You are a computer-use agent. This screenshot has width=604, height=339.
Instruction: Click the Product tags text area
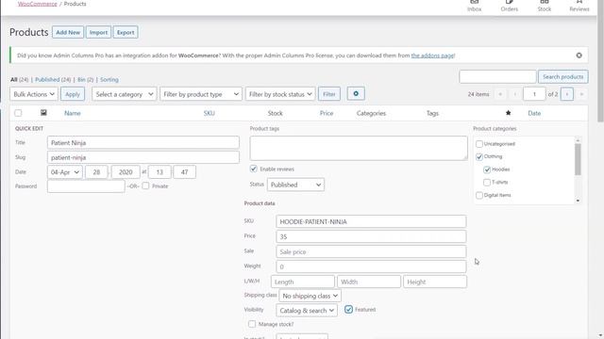[359, 148]
